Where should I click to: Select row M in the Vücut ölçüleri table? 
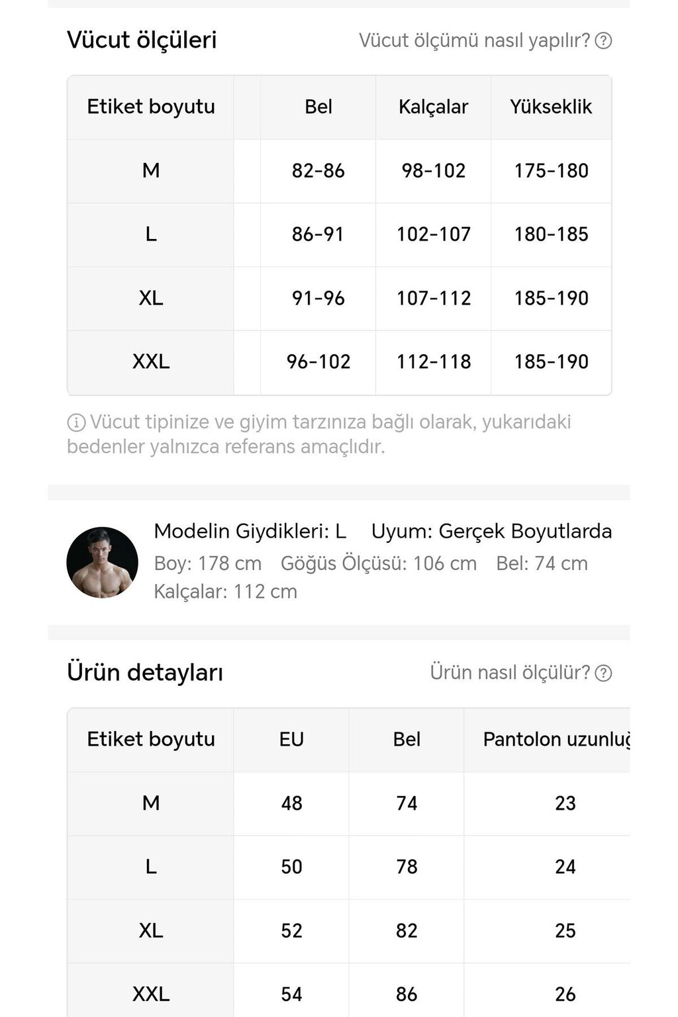(151, 171)
